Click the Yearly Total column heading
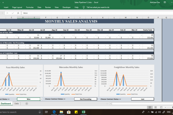The height and width of the screenshot is (115, 173). click(x=148, y=30)
